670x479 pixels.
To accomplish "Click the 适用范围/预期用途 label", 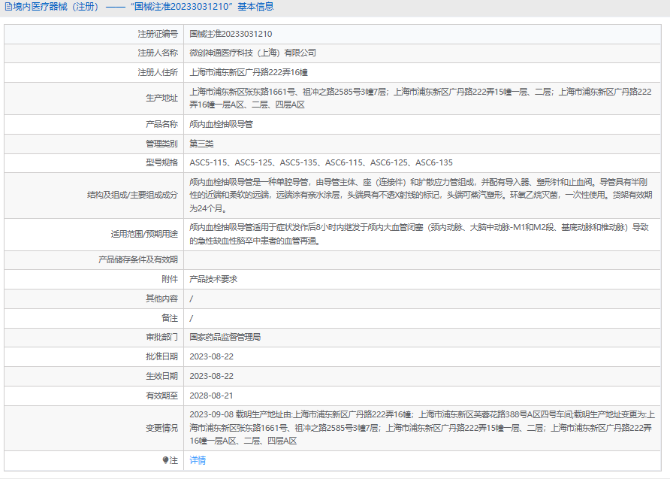I will click(144, 234).
